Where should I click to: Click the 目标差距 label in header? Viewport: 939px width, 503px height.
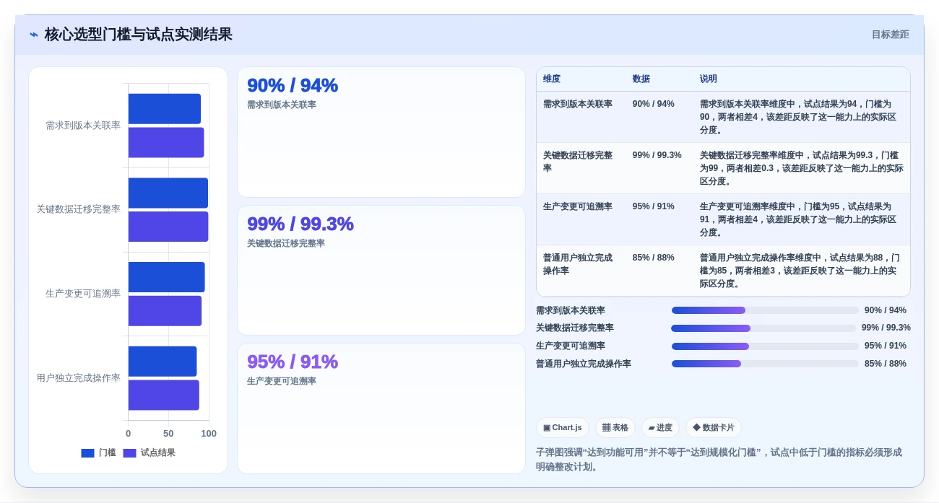[890, 35]
